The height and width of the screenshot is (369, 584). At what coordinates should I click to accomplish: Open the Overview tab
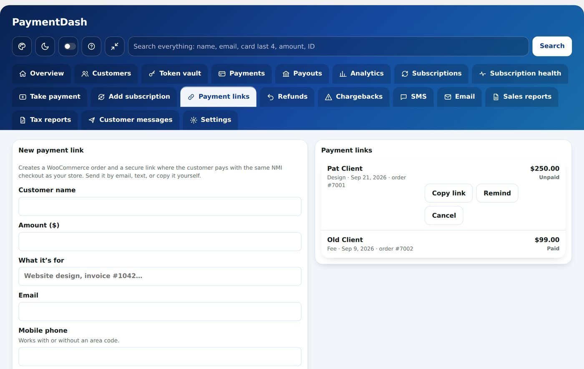41,73
